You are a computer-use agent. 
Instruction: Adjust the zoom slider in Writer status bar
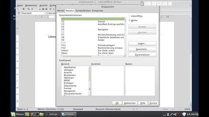[x=177, y=109]
